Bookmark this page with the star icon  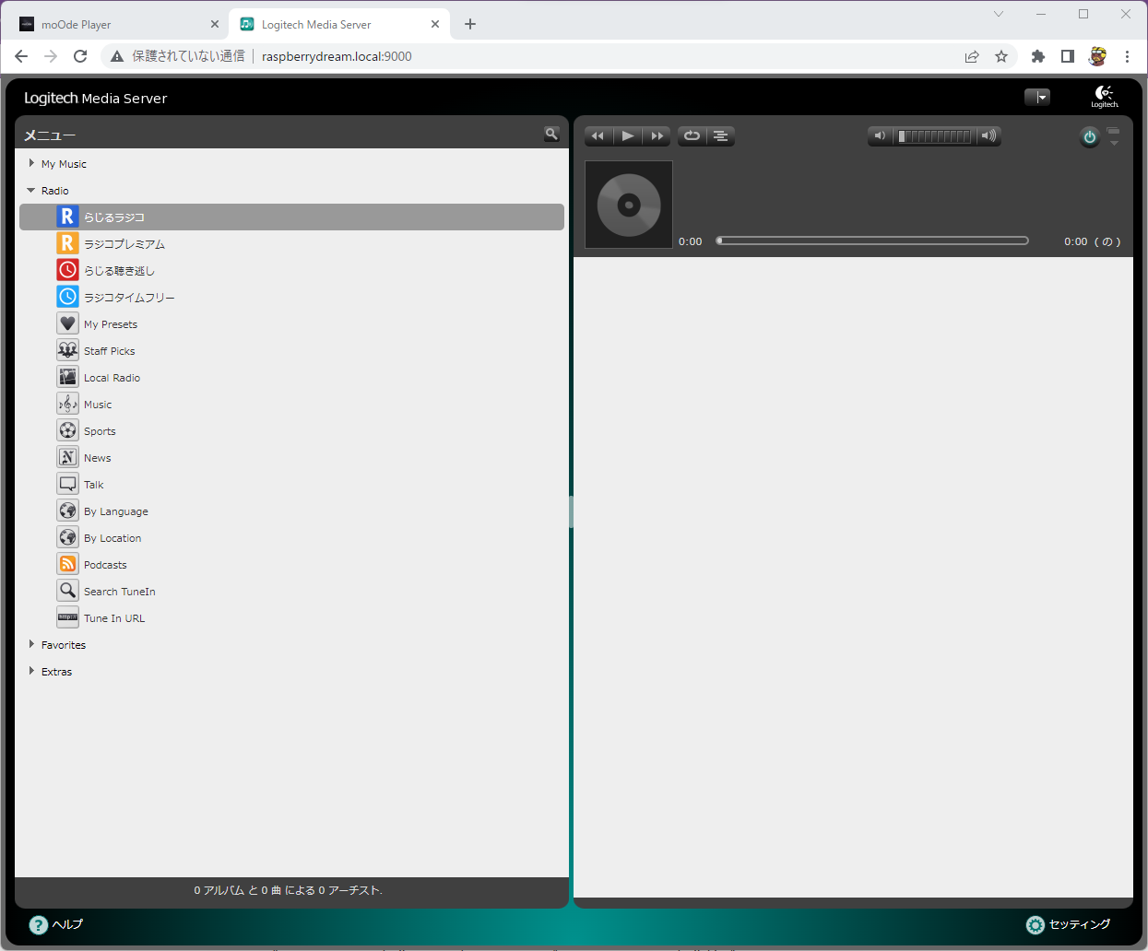1001,56
